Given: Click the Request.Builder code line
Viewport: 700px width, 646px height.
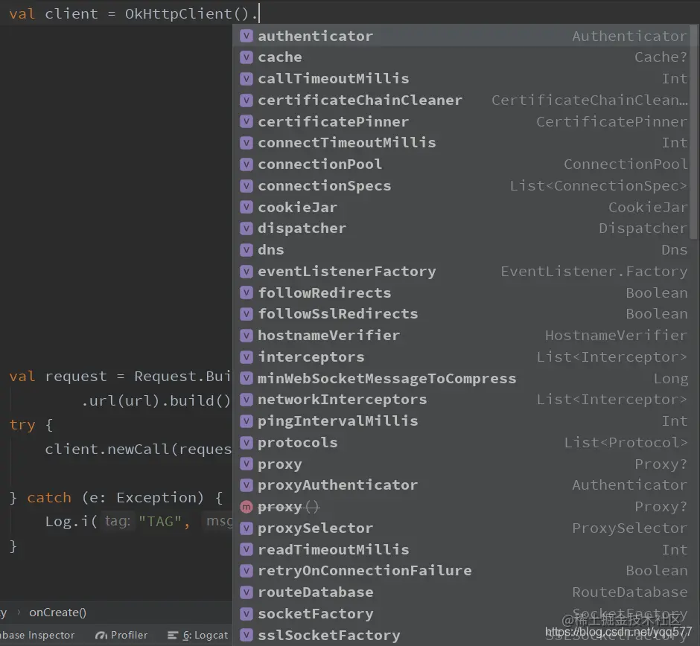Looking at the screenshot, I should coord(120,376).
